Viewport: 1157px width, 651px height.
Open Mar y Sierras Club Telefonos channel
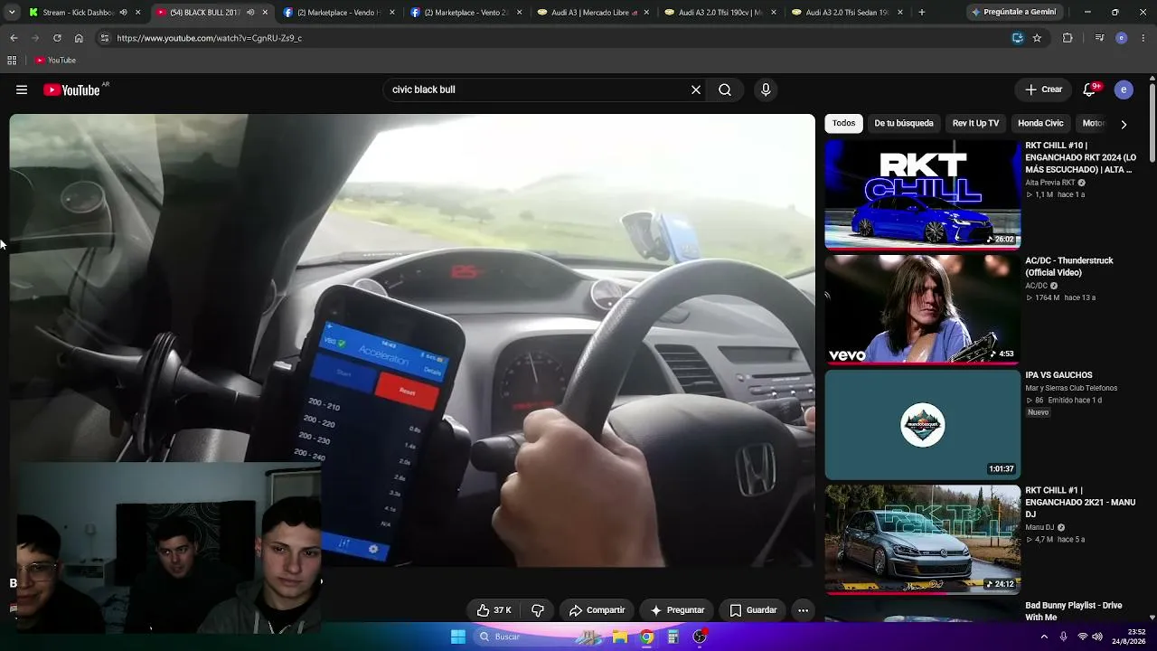coord(1071,388)
